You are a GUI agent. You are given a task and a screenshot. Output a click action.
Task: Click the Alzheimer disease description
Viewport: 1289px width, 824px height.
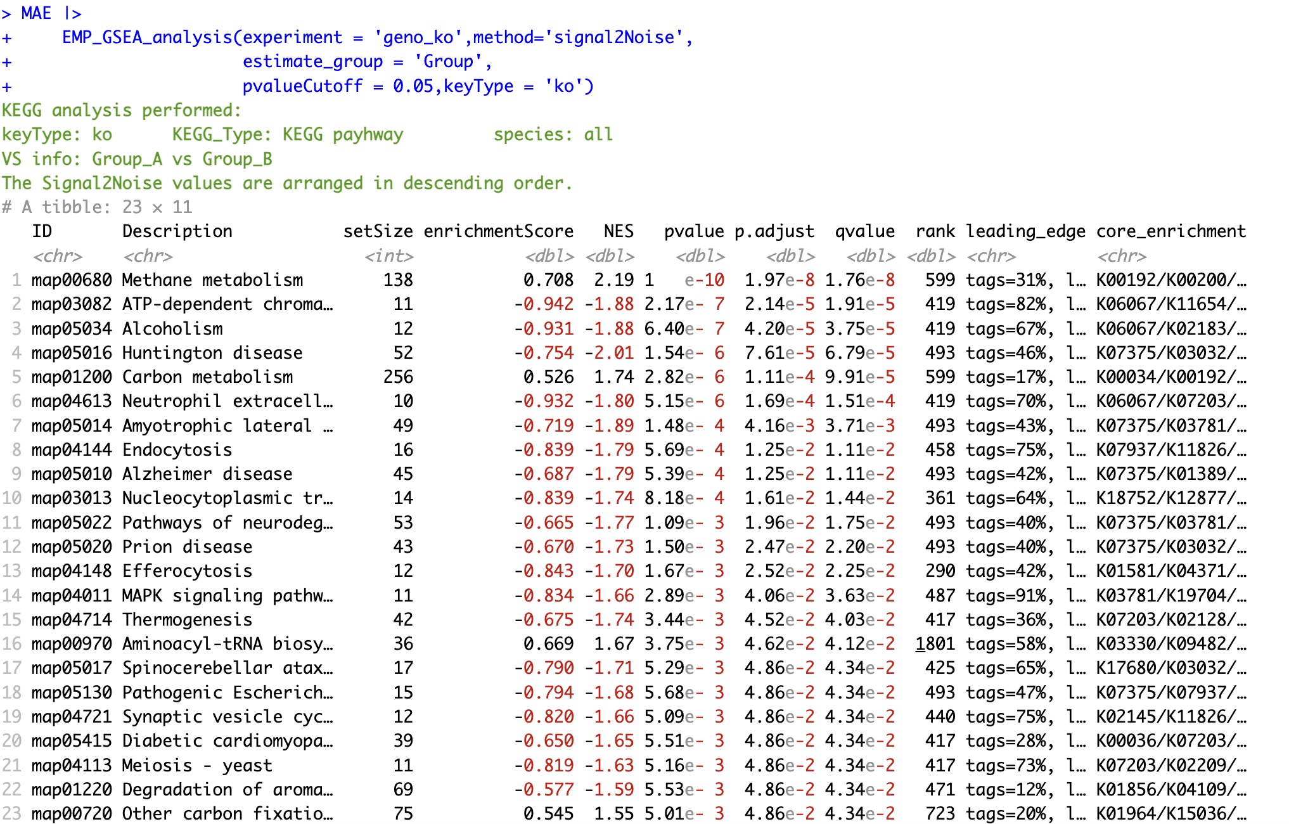[207, 473]
